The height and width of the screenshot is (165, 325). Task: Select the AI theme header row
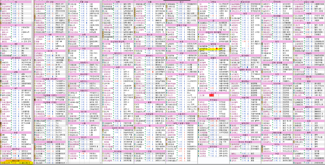(x=16, y=25)
